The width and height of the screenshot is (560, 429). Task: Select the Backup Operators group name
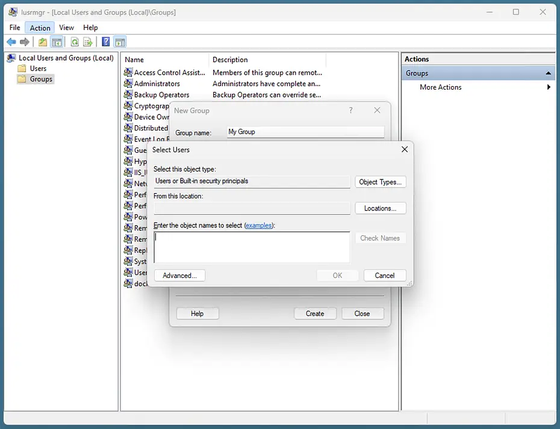(x=162, y=94)
